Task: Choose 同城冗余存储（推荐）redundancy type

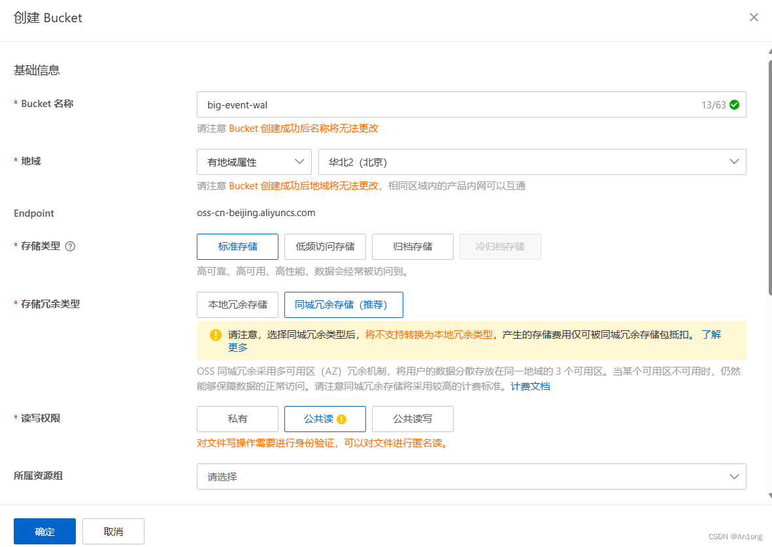Action: coord(344,305)
